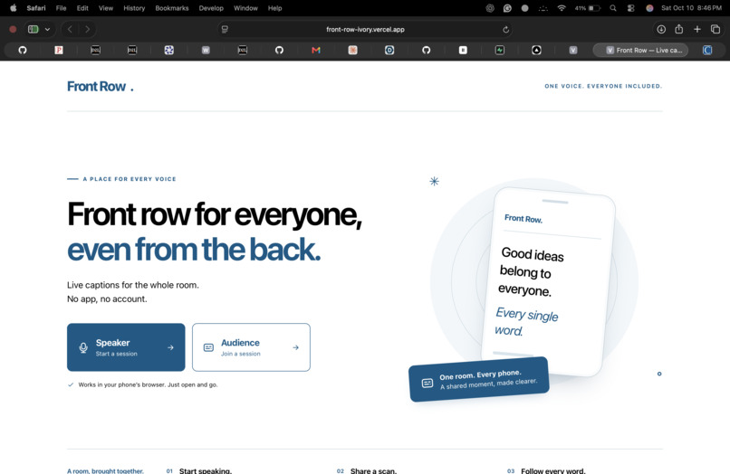Click the 'Share a scan.' step heading

tap(373, 470)
